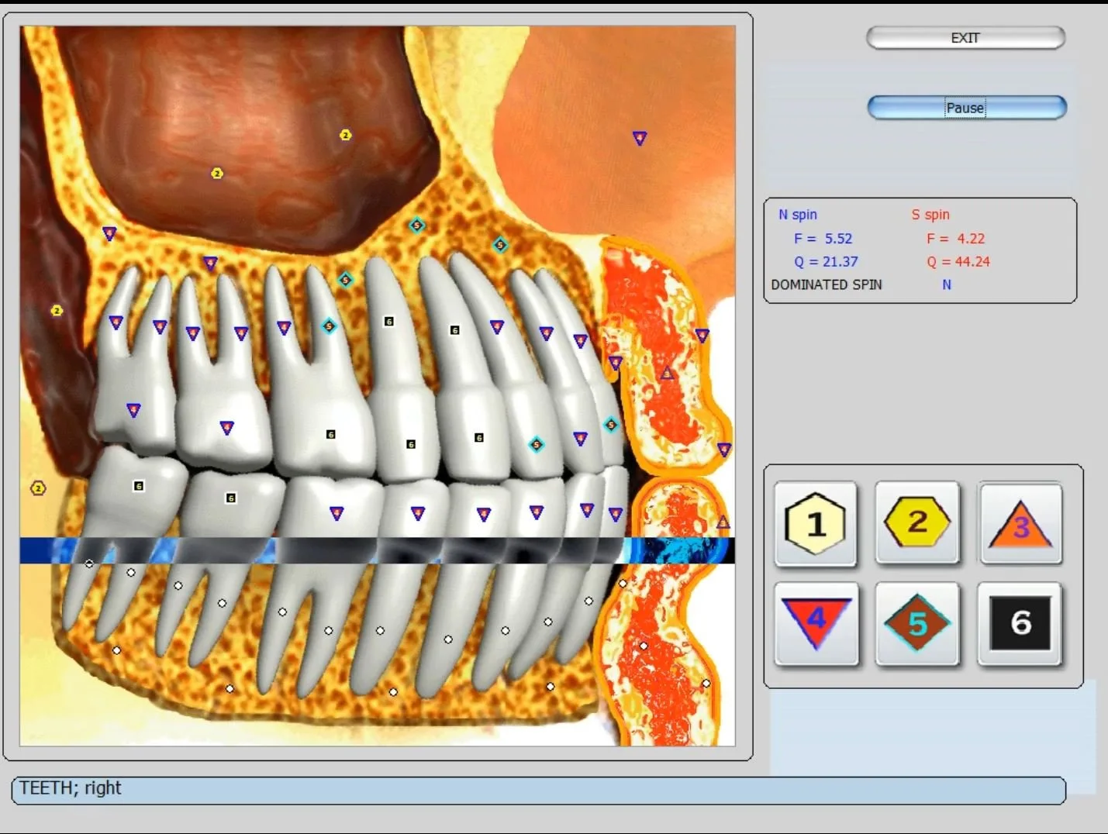The height and width of the screenshot is (834, 1108).
Task: Click the "S spin" heading
Action: pyautogui.click(x=930, y=215)
